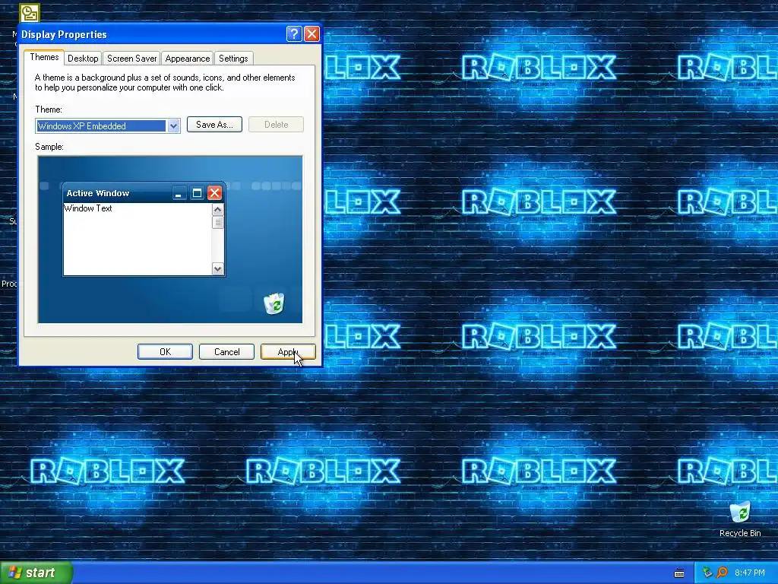Image resolution: width=778 pixels, height=584 pixels.
Task: Click the Display Properties help question-mark button
Action: click(294, 33)
